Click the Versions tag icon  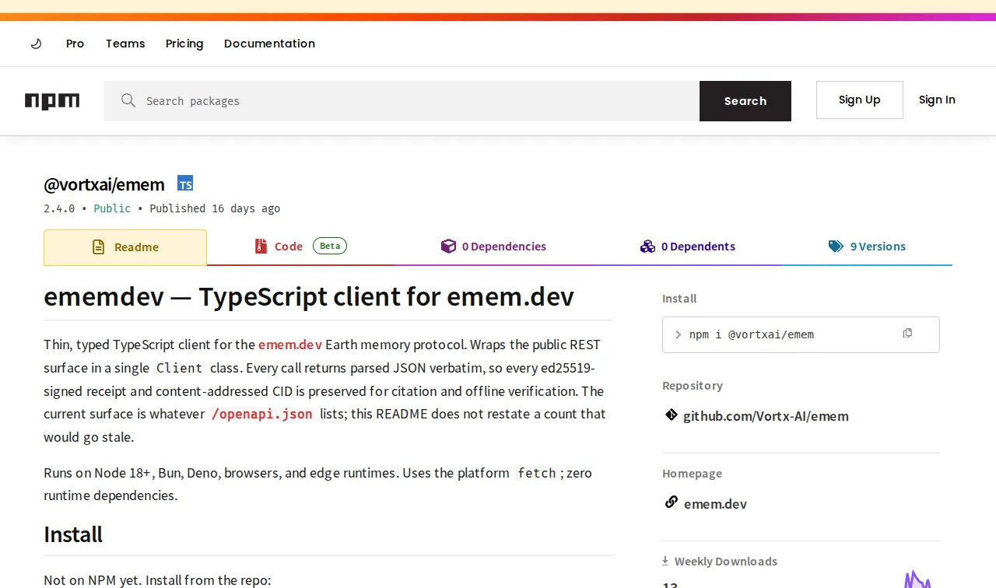coord(836,247)
